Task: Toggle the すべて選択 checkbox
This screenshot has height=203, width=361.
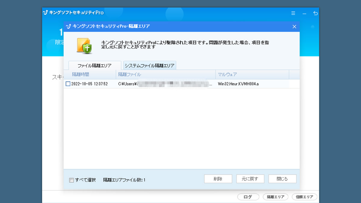Action: coord(71,180)
